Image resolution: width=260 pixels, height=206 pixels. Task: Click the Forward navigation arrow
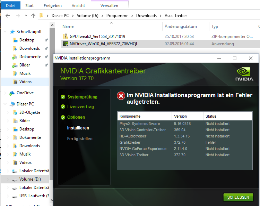point(18,16)
